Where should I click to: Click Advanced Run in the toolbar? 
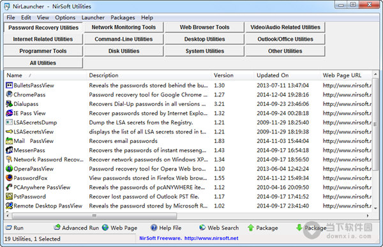[76, 228]
